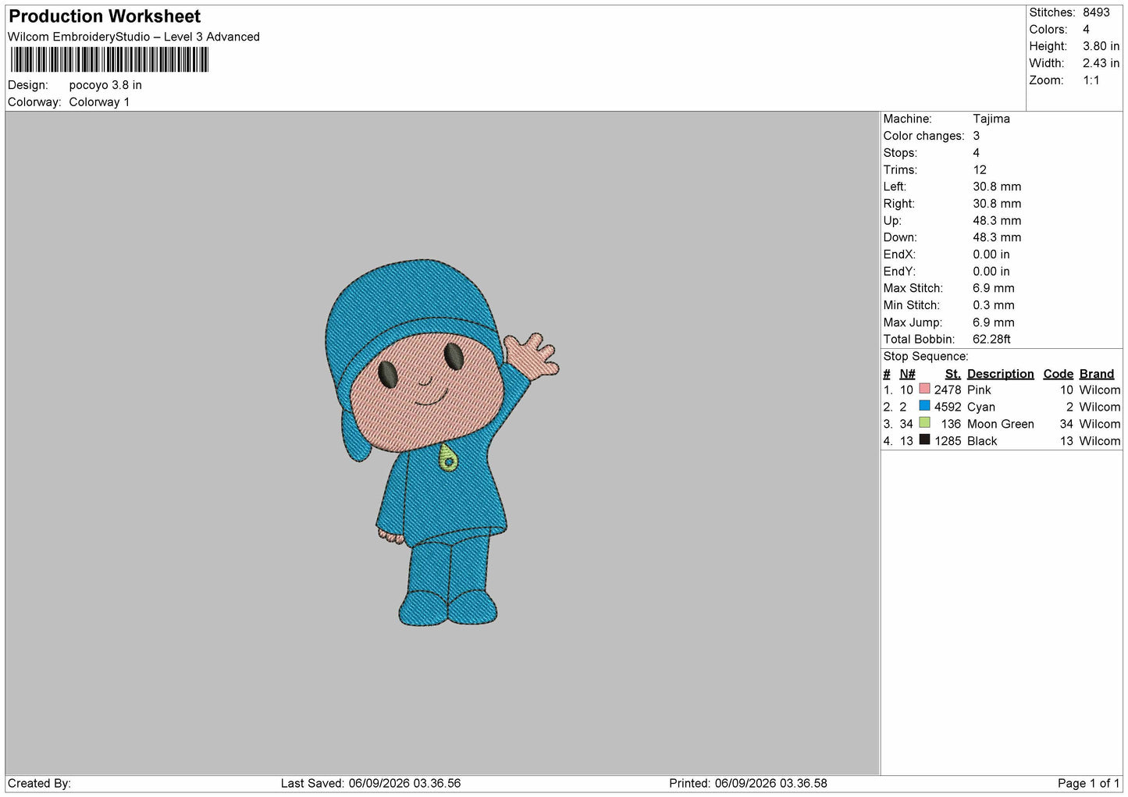1128x797 pixels.
Task: Click the 'Description' column header
Action: pyautogui.click(x=1000, y=374)
